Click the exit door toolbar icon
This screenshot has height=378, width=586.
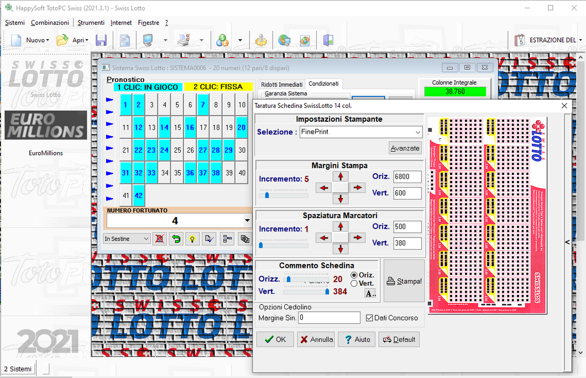tap(328, 40)
